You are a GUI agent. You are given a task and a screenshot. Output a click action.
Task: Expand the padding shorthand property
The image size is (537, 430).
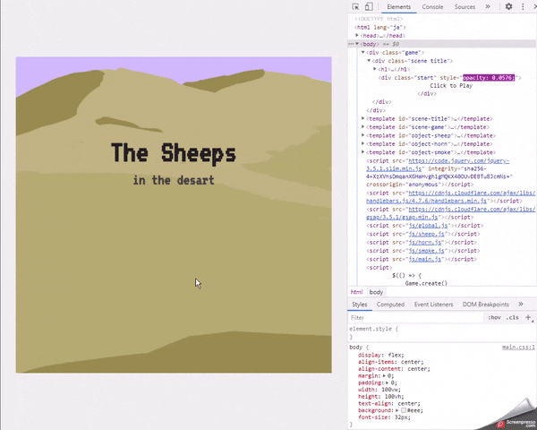point(387,383)
